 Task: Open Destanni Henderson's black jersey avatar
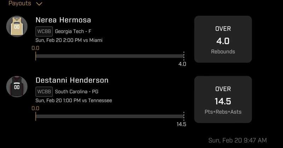17,87
